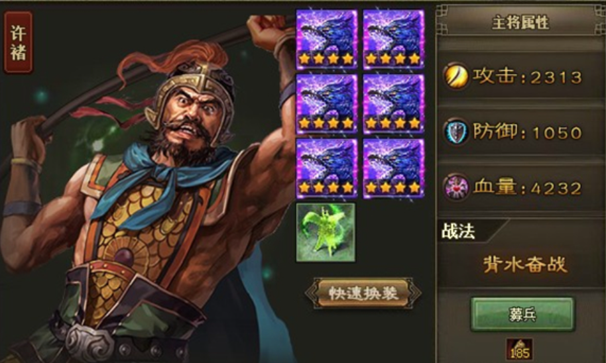The image size is (606, 363).
Task: Open the second row left dragon equipment slot
Action: point(327,104)
